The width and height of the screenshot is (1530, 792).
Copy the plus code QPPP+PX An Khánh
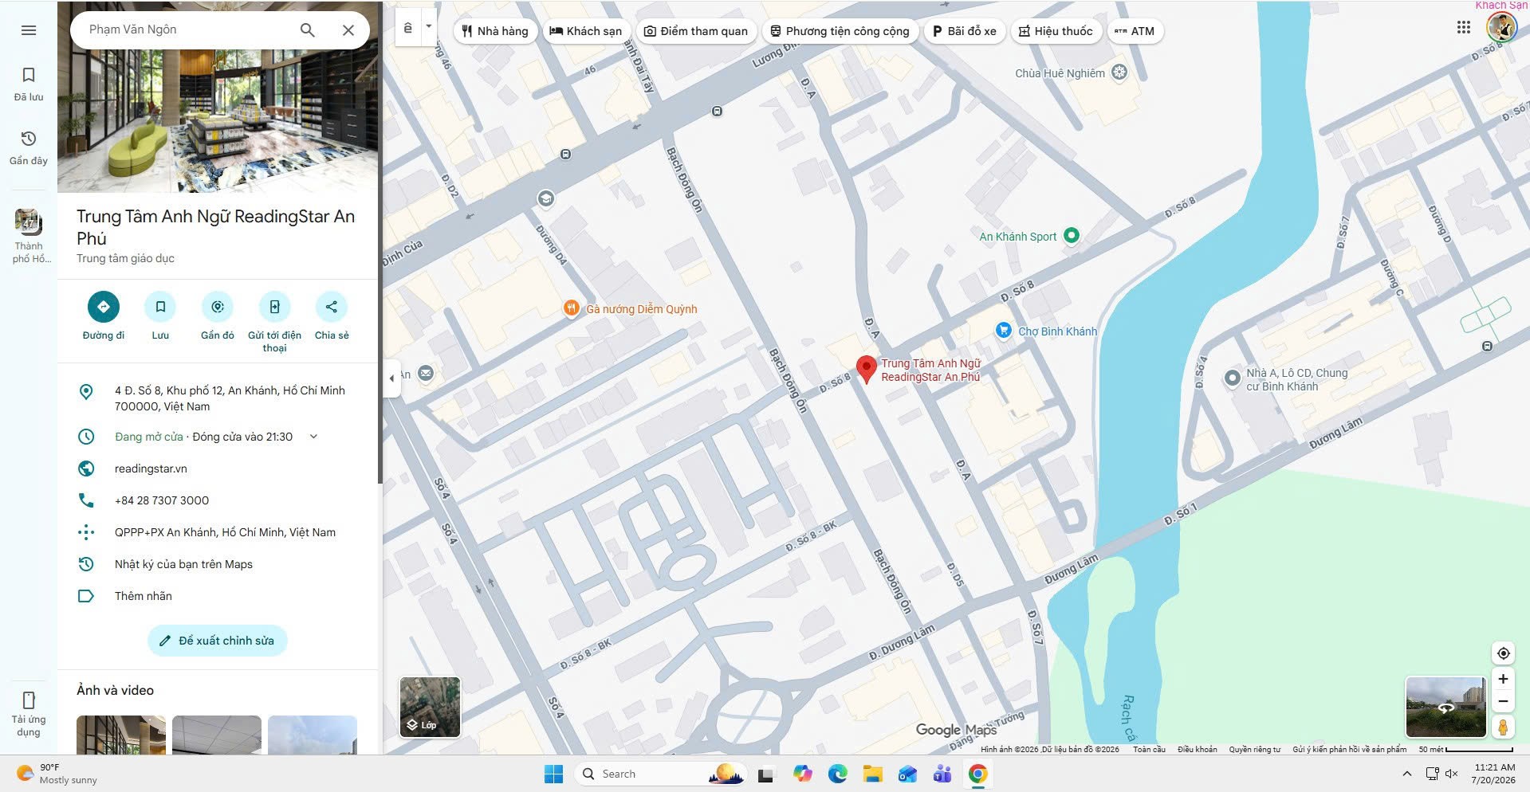tap(225, 532)
